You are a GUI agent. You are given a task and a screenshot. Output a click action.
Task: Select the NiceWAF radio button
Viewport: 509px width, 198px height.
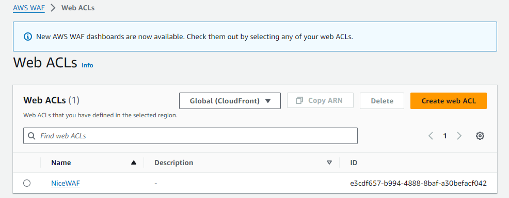27,183
